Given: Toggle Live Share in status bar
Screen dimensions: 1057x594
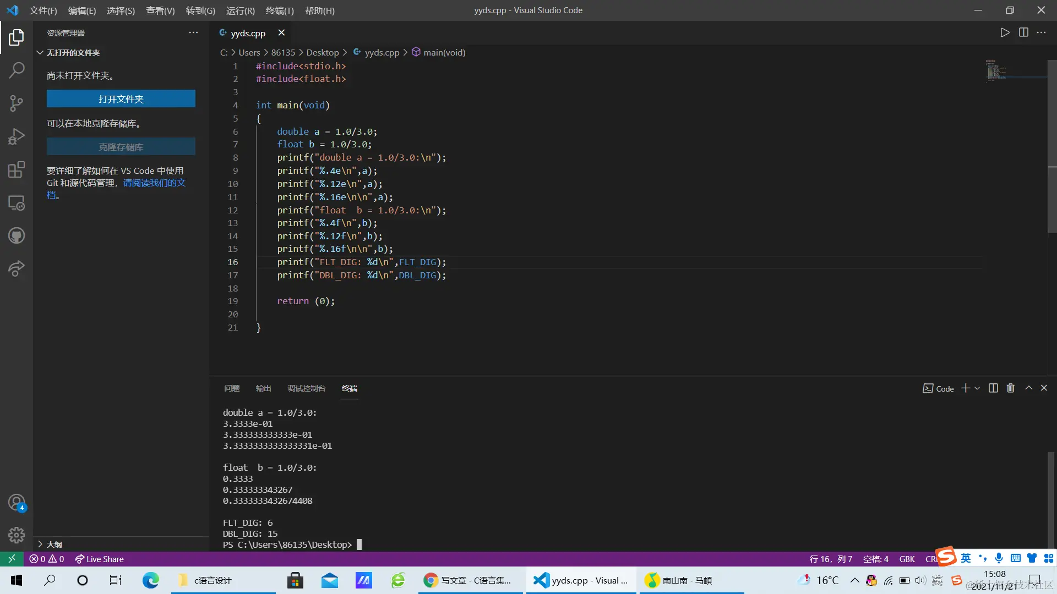Looking at the screenshot, I should (x=100, y=559).
